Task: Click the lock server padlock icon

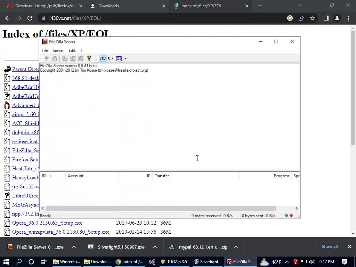Action: coord(55,58)
